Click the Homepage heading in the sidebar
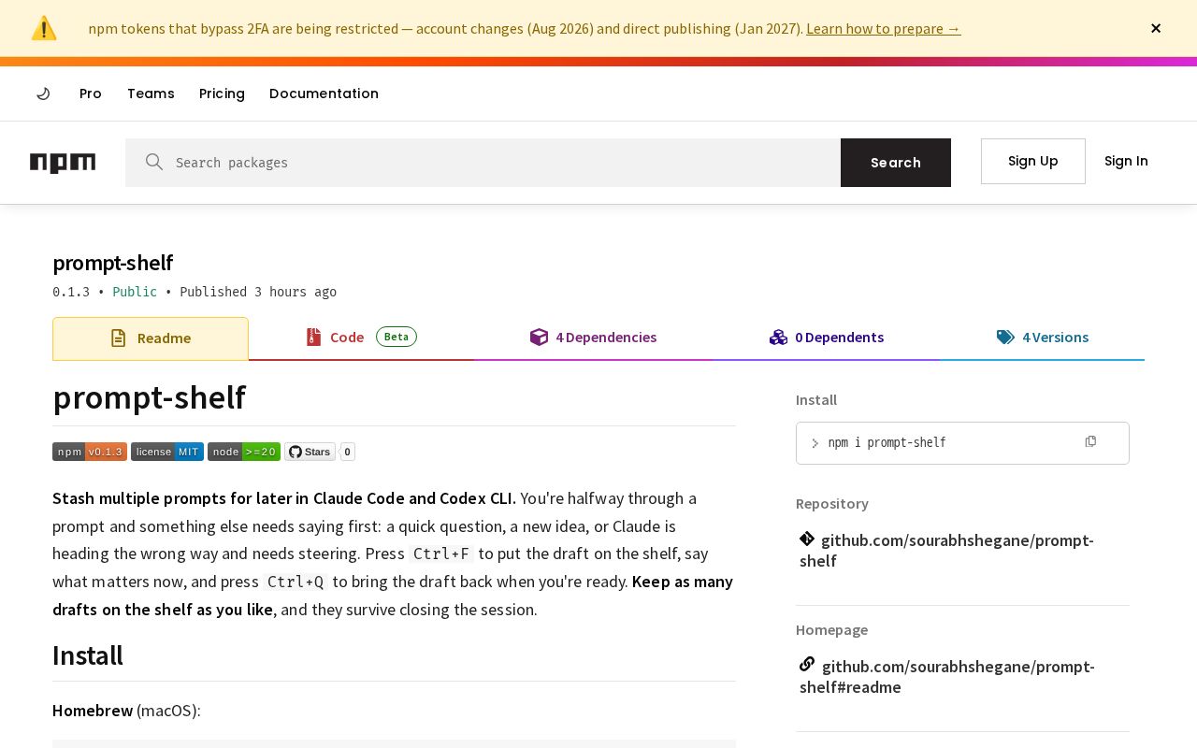 click(x=832, y=629)
